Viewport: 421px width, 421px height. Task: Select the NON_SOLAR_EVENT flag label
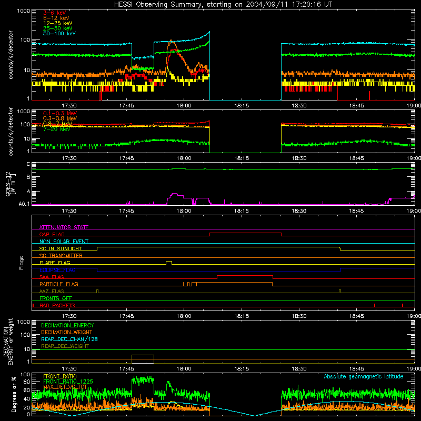(x=64, y=242)
